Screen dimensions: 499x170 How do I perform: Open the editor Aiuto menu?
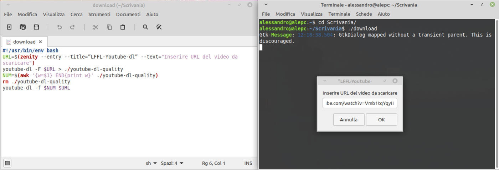152,14
